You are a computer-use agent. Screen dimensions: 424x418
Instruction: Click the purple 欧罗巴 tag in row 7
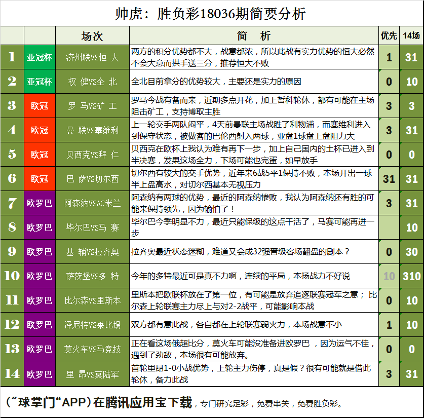coord(40,203)
